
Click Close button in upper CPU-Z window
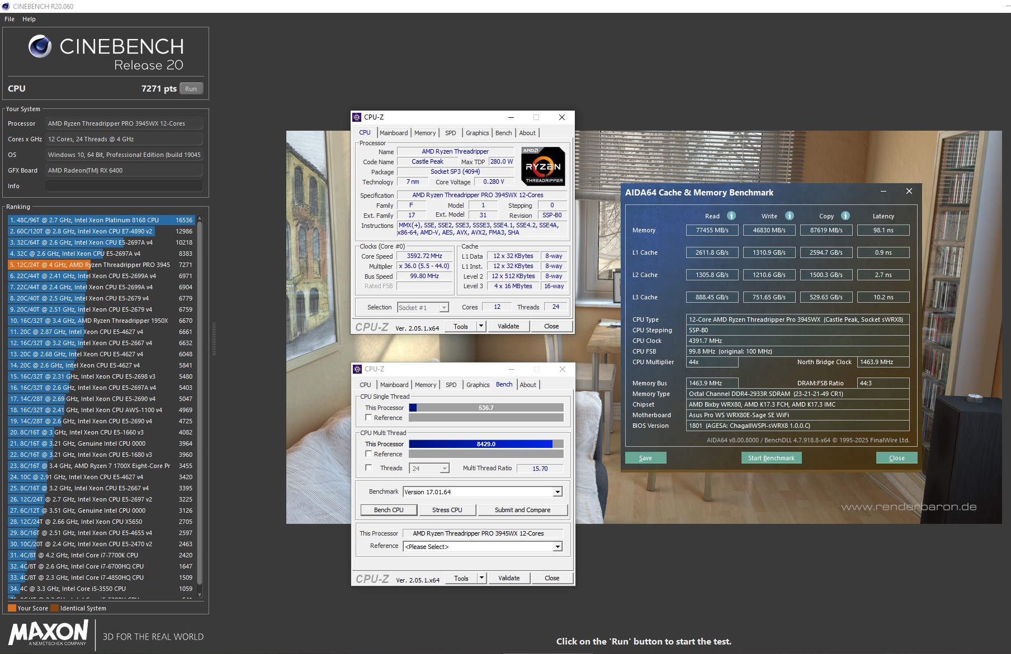551,326
